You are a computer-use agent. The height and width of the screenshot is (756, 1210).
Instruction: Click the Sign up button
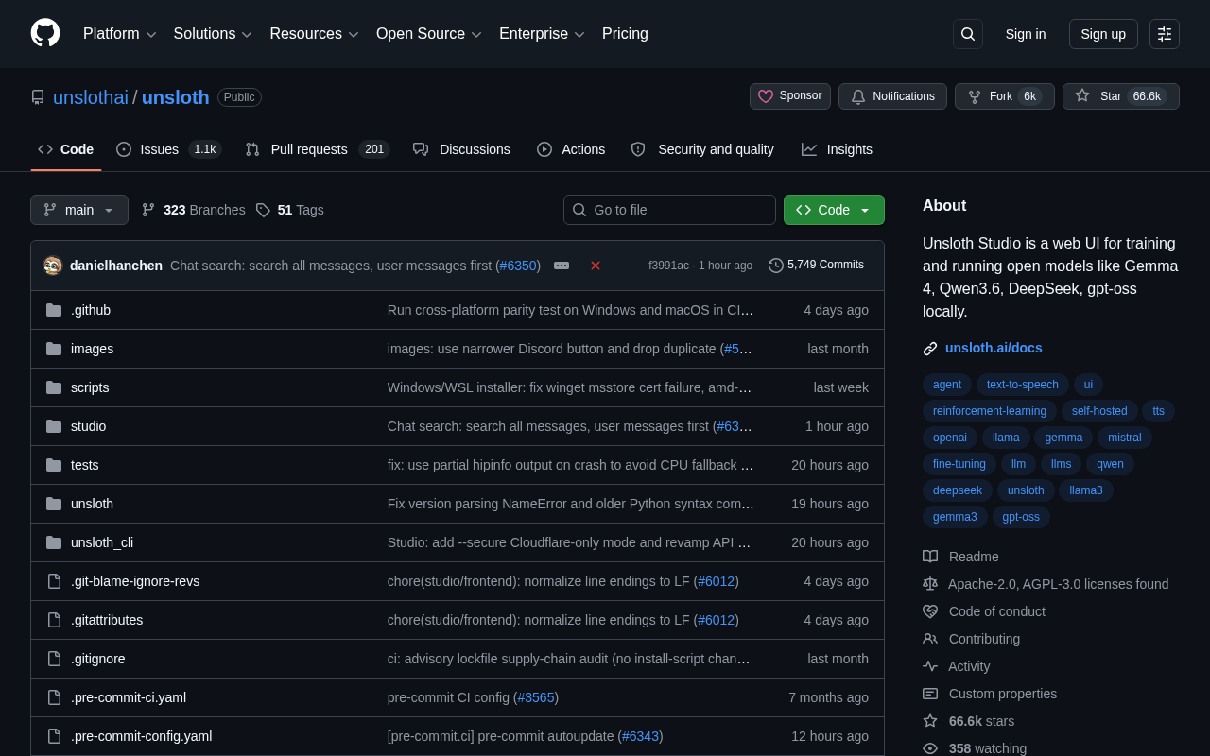(x=1103, y=34)
